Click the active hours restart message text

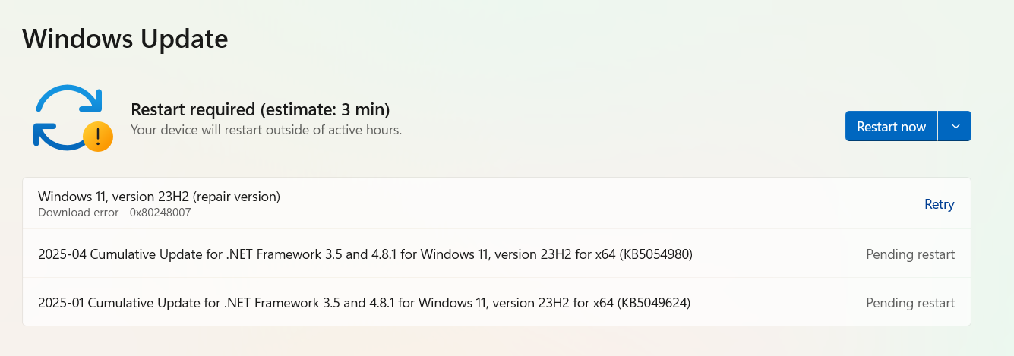point(266,130)
